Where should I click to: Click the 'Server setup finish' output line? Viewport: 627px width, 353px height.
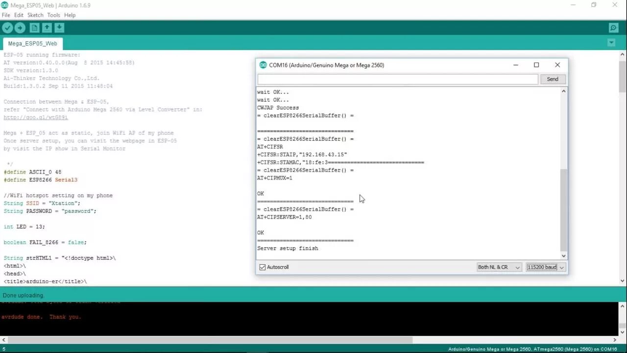pyautogui.click(x=288, y=249)
